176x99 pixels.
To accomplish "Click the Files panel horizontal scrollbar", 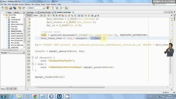I will click(10, 50).
